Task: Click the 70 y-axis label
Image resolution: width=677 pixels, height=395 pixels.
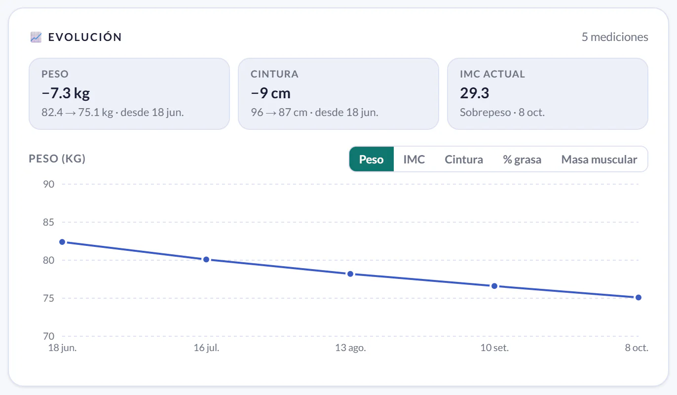Action: coord(48,336)
